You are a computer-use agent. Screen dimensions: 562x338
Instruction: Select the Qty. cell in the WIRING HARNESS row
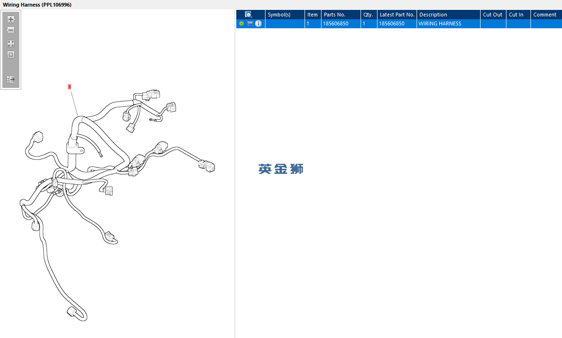pos(369,24)
